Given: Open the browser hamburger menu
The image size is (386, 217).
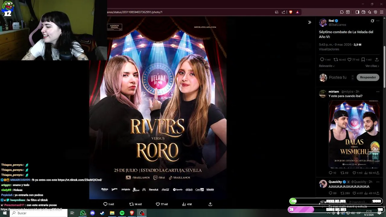Looking at the screenshot, I should point(382,12).
